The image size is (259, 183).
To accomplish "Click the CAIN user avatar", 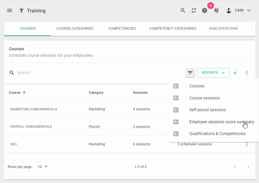I will tap(229, 10).
